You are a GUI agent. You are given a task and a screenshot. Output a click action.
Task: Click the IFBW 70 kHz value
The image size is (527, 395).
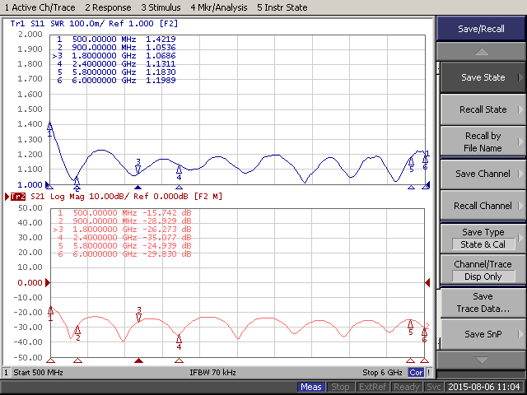(x=212, y=373)
